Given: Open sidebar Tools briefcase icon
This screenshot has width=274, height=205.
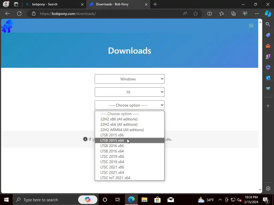Looking at the screenshot, I should [268, 46].
